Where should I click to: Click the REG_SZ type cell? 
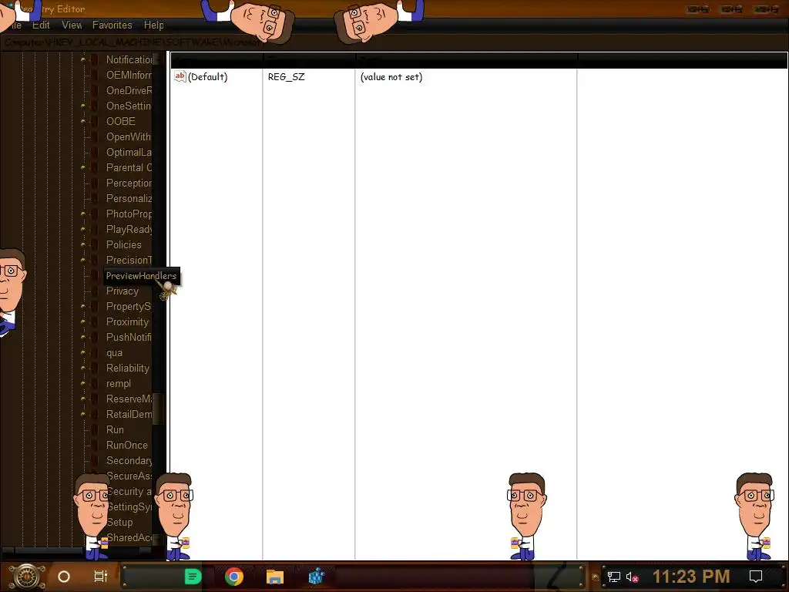287,77
